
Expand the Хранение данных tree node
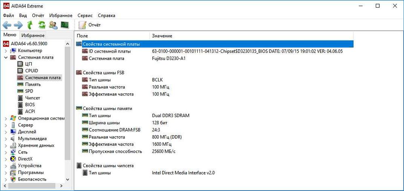[x=6, y=145]
